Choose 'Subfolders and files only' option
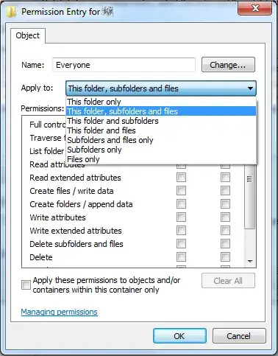 click(x=161, y=140)
